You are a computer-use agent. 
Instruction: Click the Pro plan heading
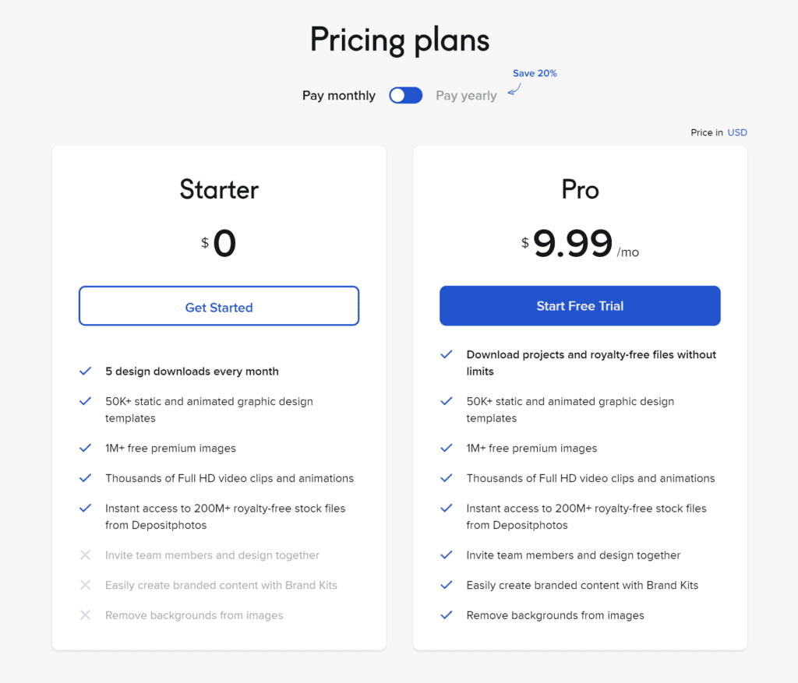click(x=580, y=189)
